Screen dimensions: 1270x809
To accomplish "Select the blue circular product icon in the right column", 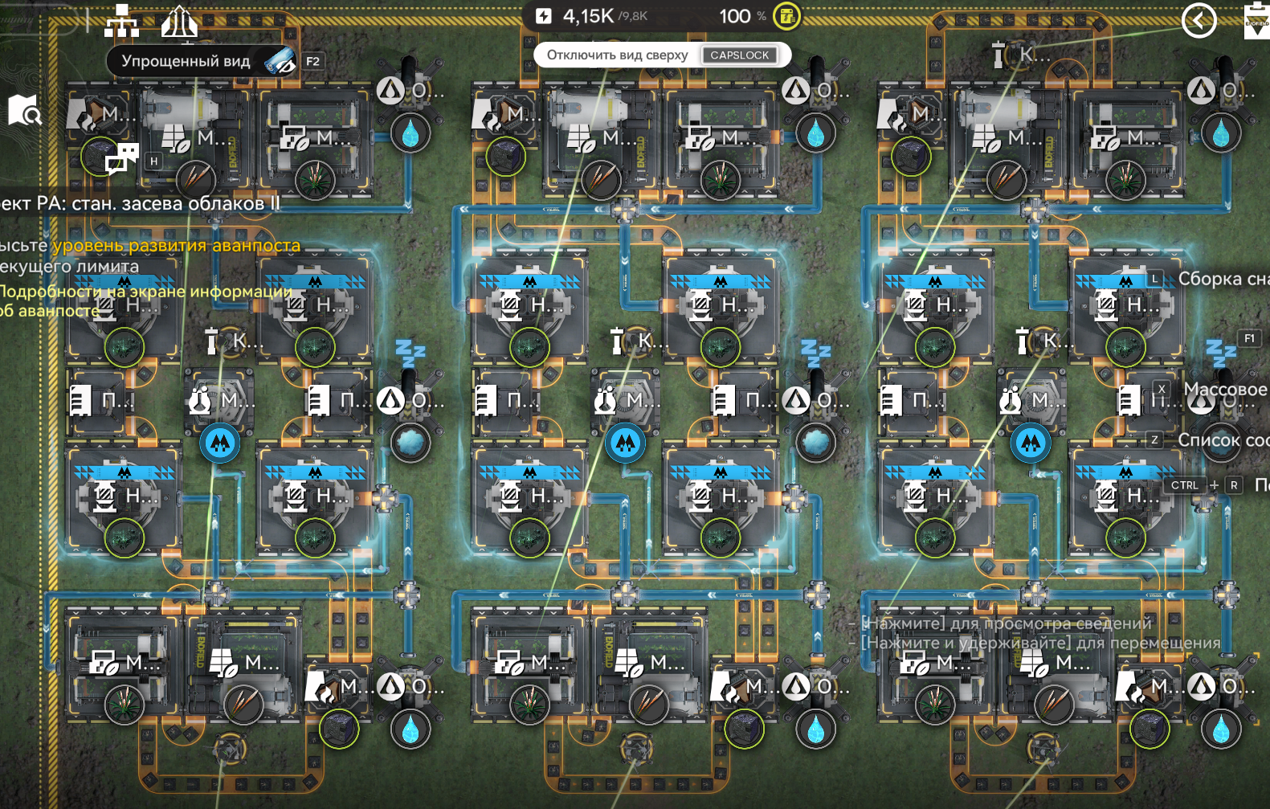I will [1031, 443].
